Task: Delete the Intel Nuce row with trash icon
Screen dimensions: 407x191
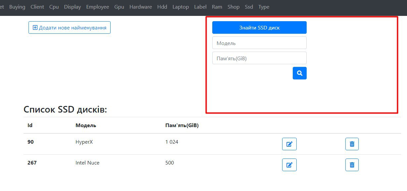Action: 352,165
